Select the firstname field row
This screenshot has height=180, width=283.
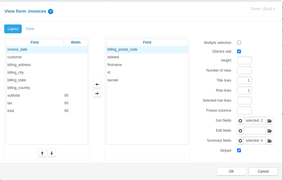pyautogui.click(x=147, y=65)
